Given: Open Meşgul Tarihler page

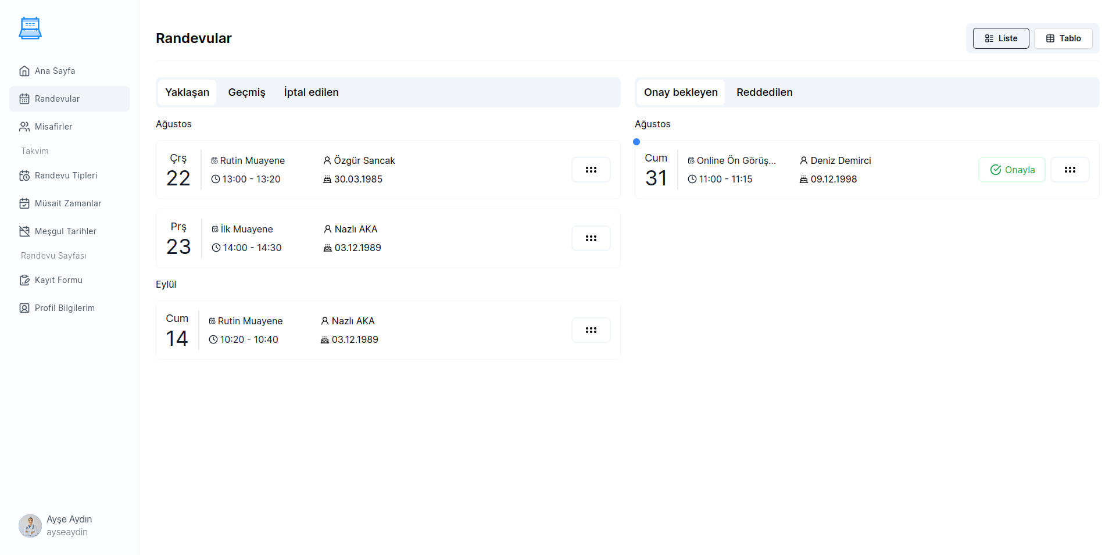Looking at the screenshot, I should tap(65, 231).
